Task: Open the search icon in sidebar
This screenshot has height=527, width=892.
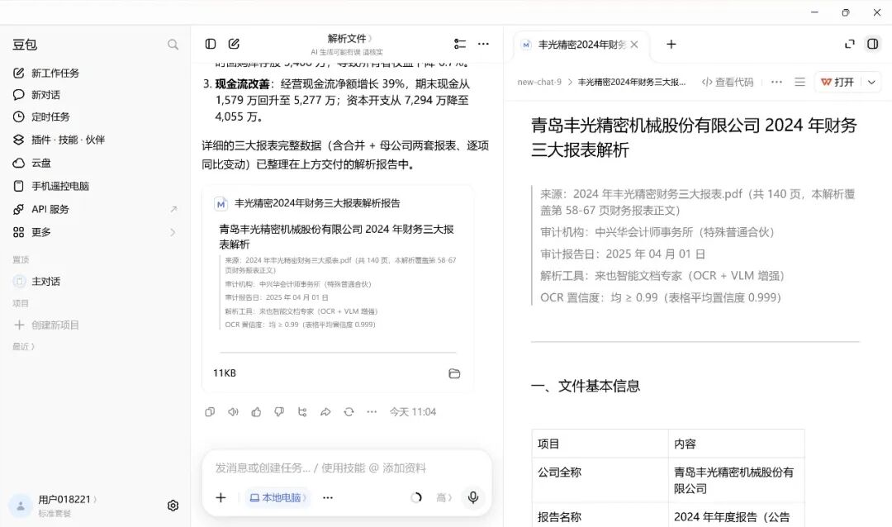Action: (173, 45)
